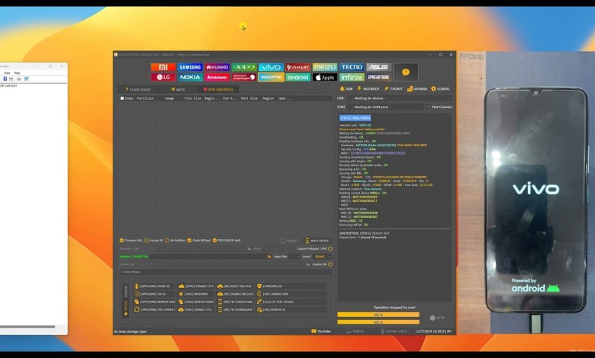Click the upper 100% progress bar
The height and width of the screenshot is (358, 595).
click(x=378, y=315)
